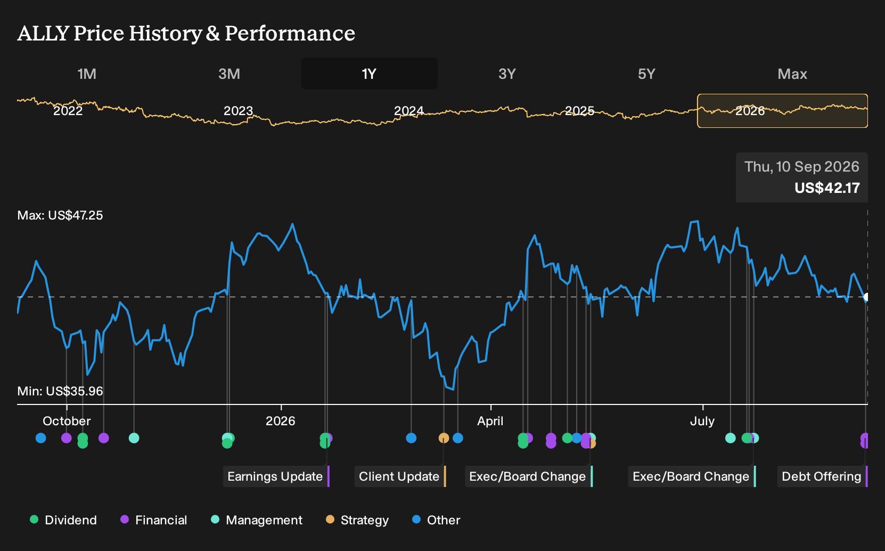Screen dimensions: 885x551
Task: Select the 1Y time range tab
Action: pyautogui.click(x=369, y=74)
